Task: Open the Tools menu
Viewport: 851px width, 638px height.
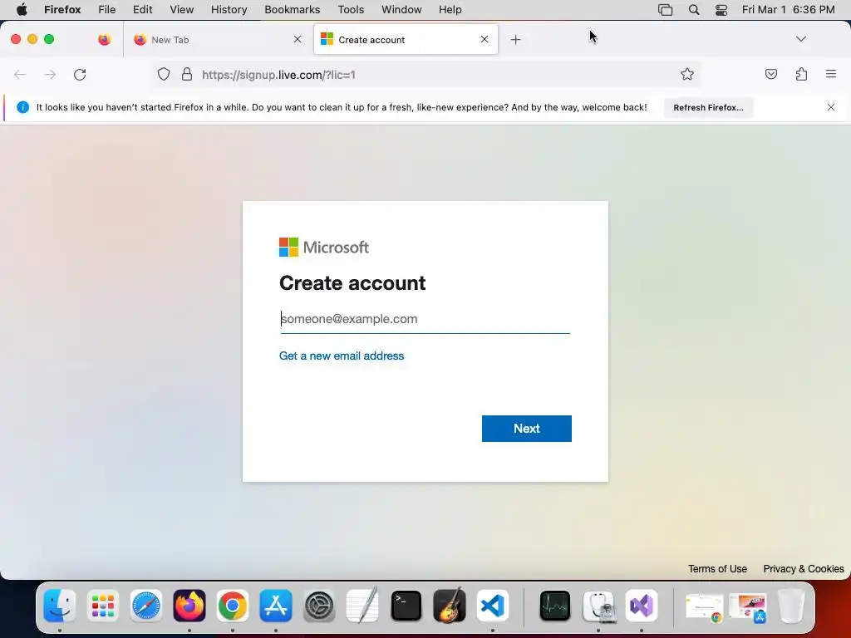Action: 351,10
